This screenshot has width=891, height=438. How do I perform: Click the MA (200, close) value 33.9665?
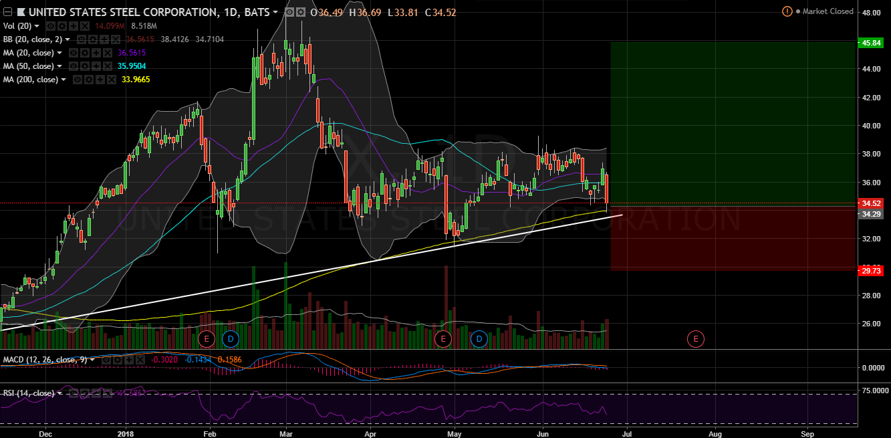pos(136,80)
